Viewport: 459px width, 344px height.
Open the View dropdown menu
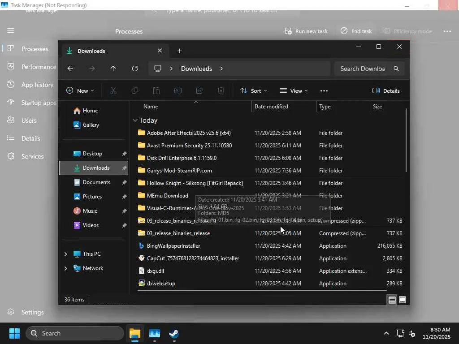[x=294, y=90]
